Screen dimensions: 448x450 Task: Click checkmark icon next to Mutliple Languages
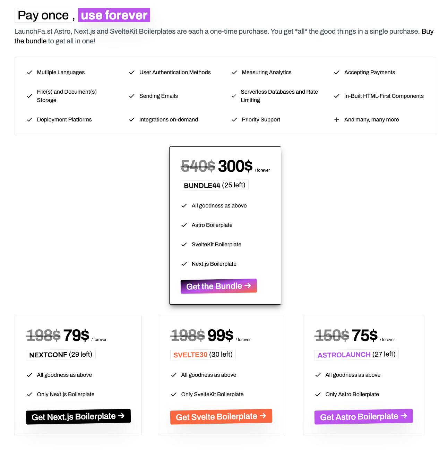coord(29,73)
